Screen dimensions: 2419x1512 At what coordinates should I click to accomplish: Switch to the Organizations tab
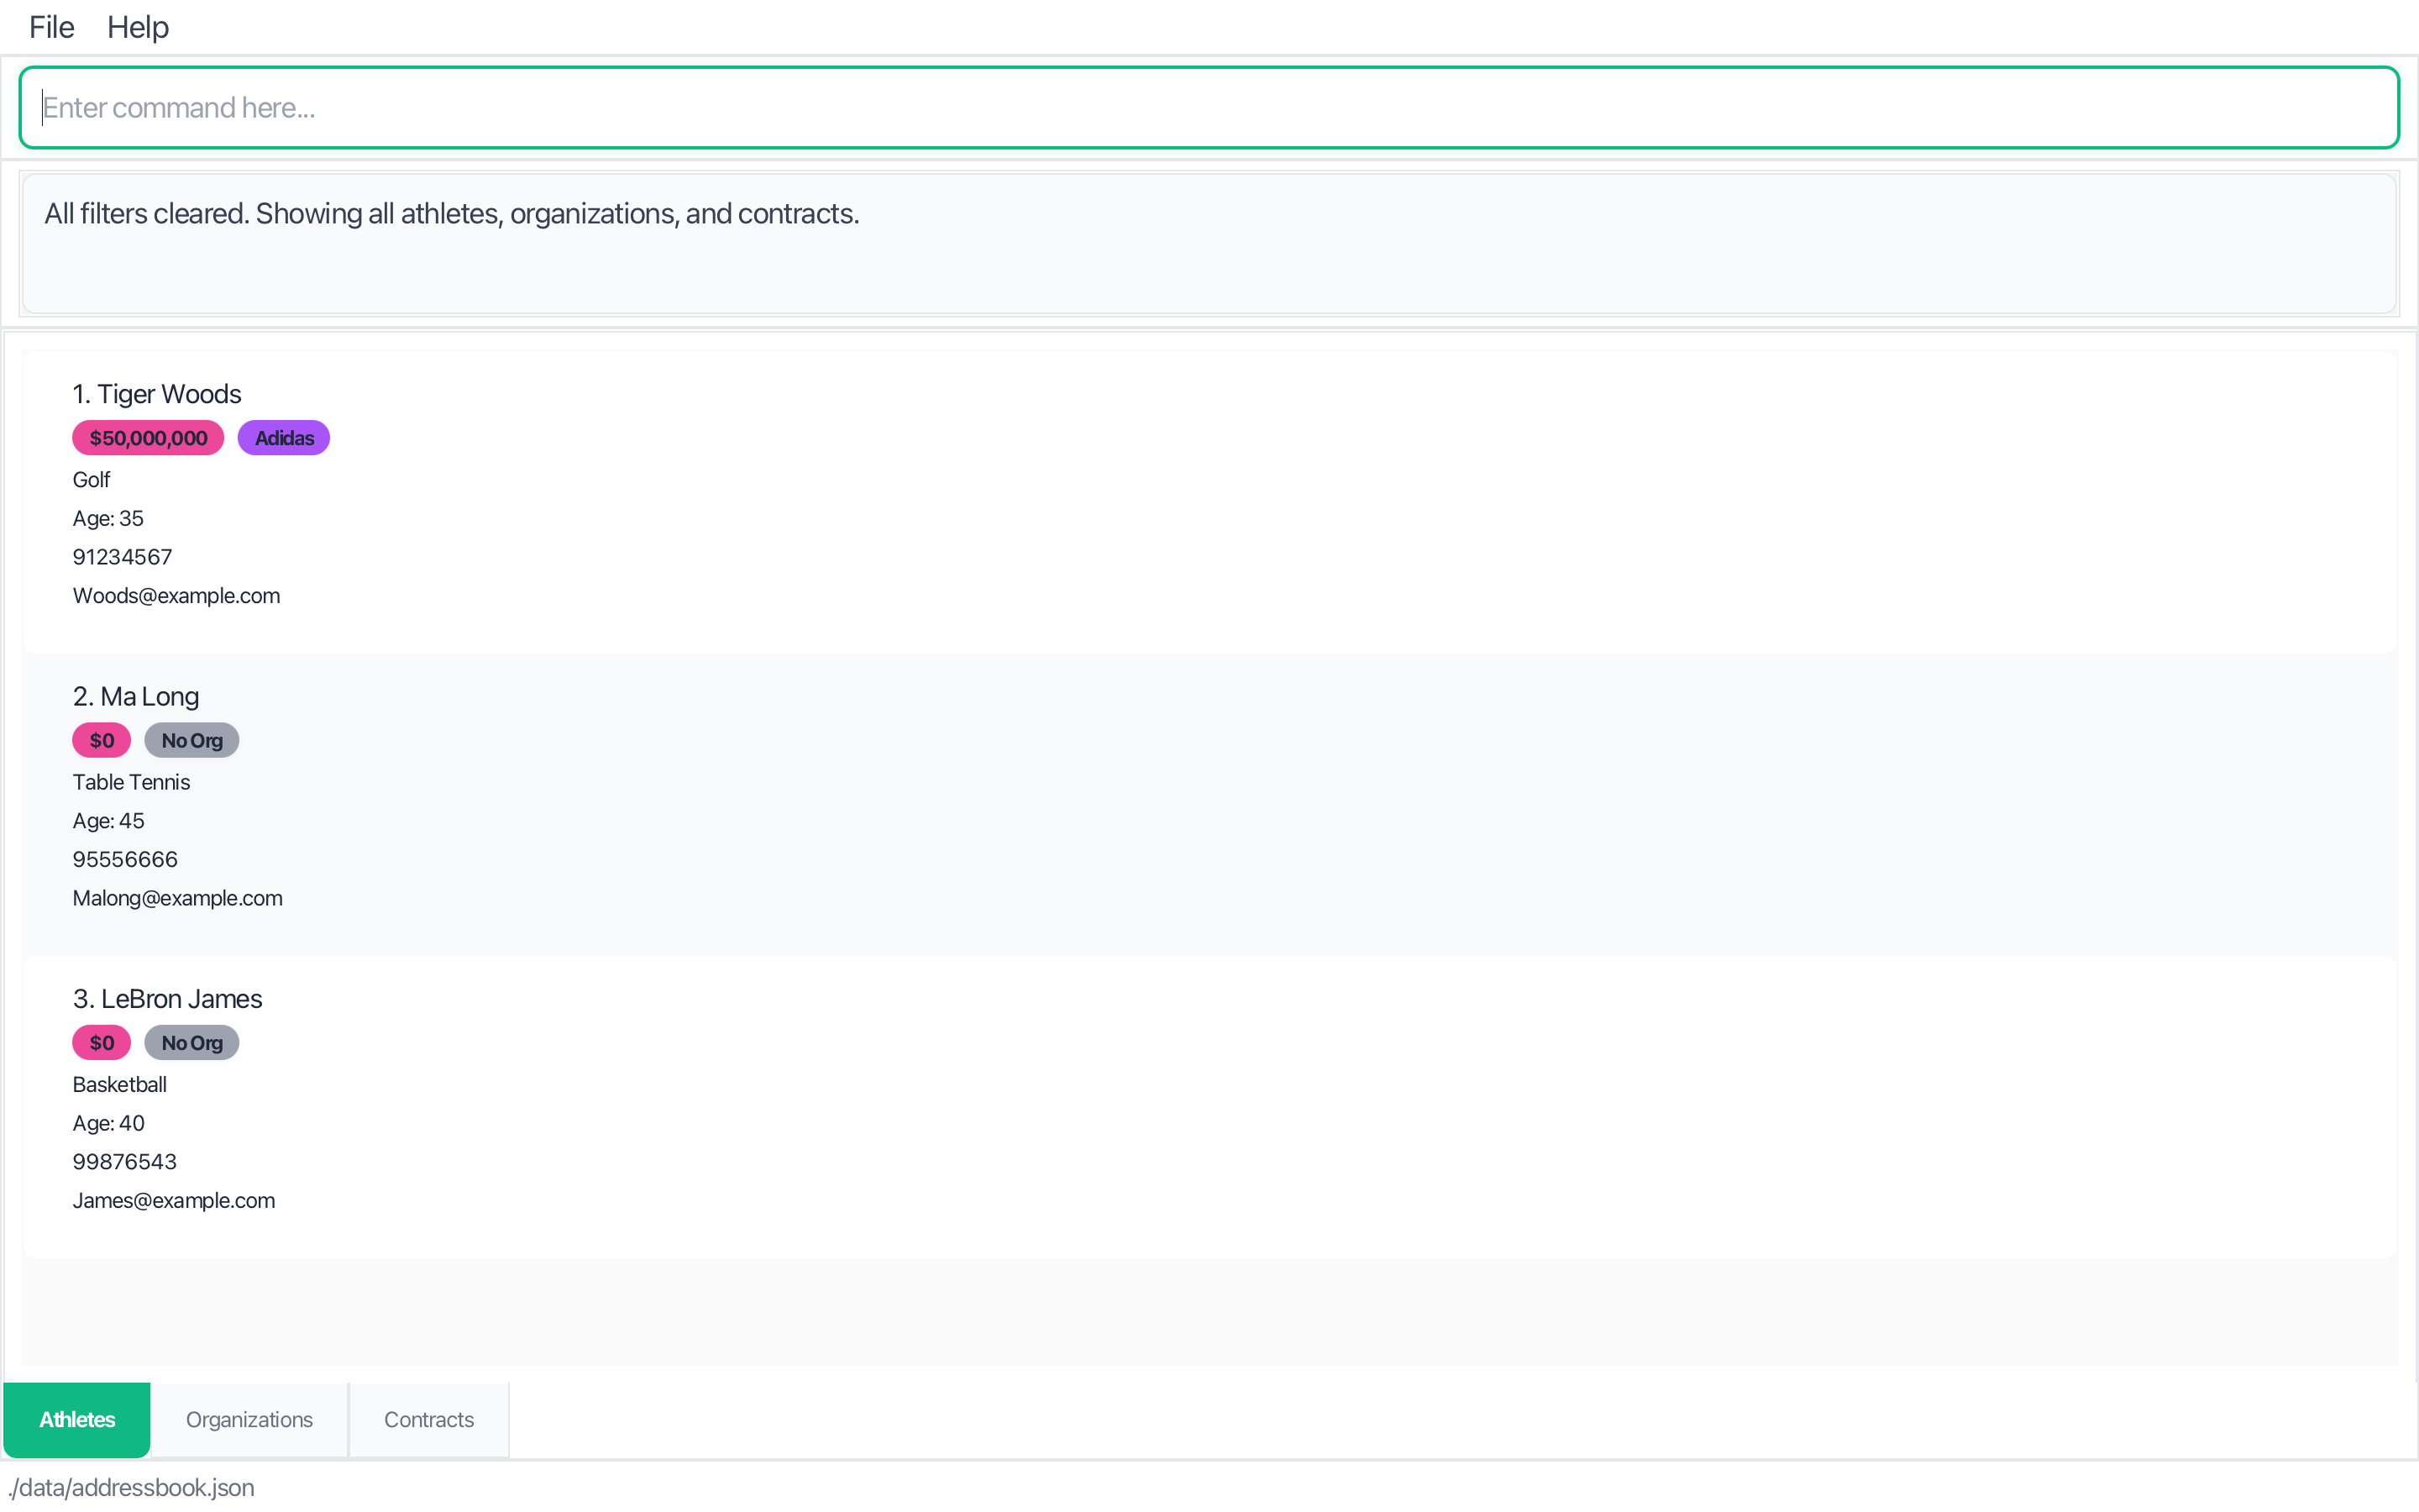point(249,1419)
